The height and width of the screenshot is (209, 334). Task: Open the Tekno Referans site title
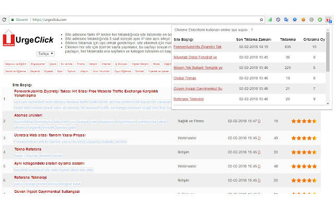(x=28, y=149)
